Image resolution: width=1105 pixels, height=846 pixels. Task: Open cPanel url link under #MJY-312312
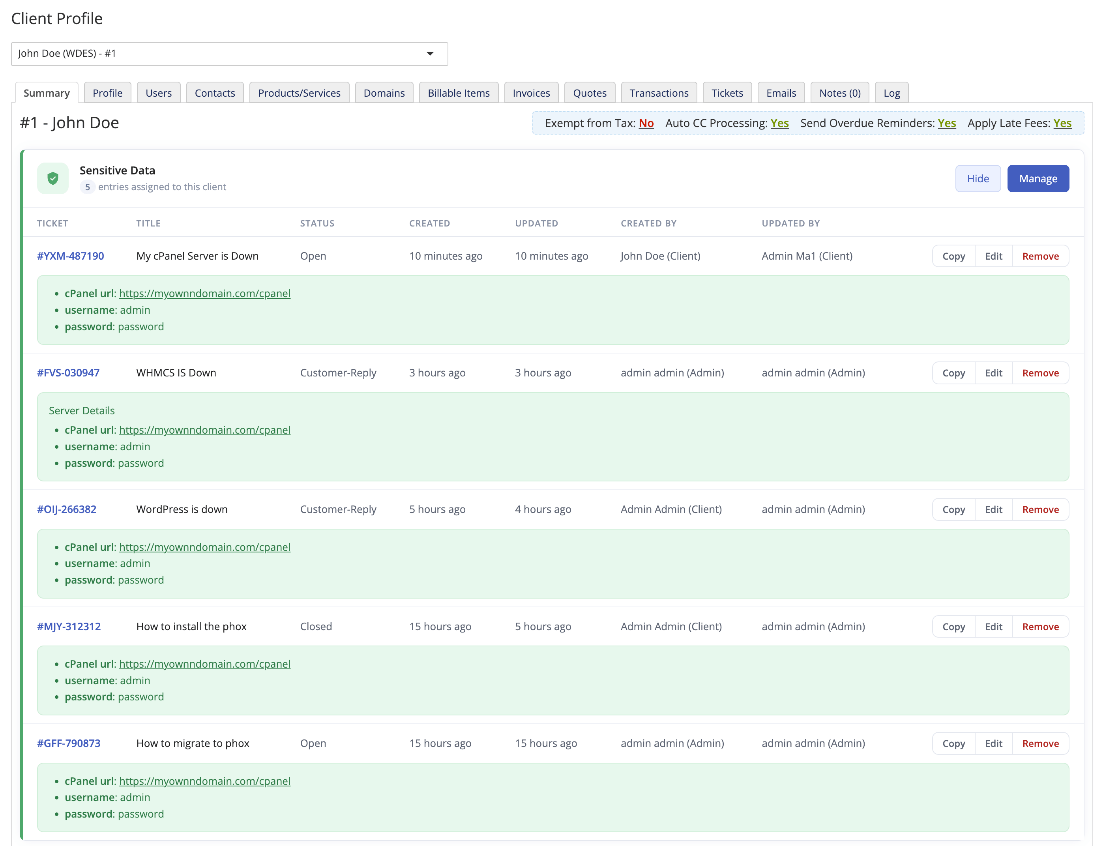click(204, 664)
